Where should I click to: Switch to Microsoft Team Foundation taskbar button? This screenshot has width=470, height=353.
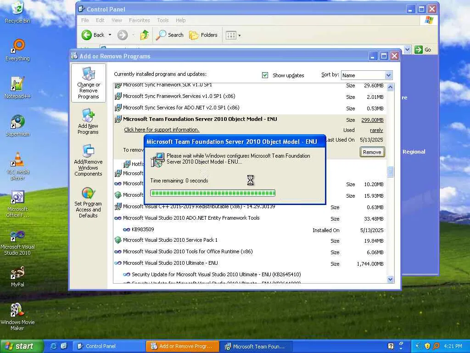[x=255, y=347]
